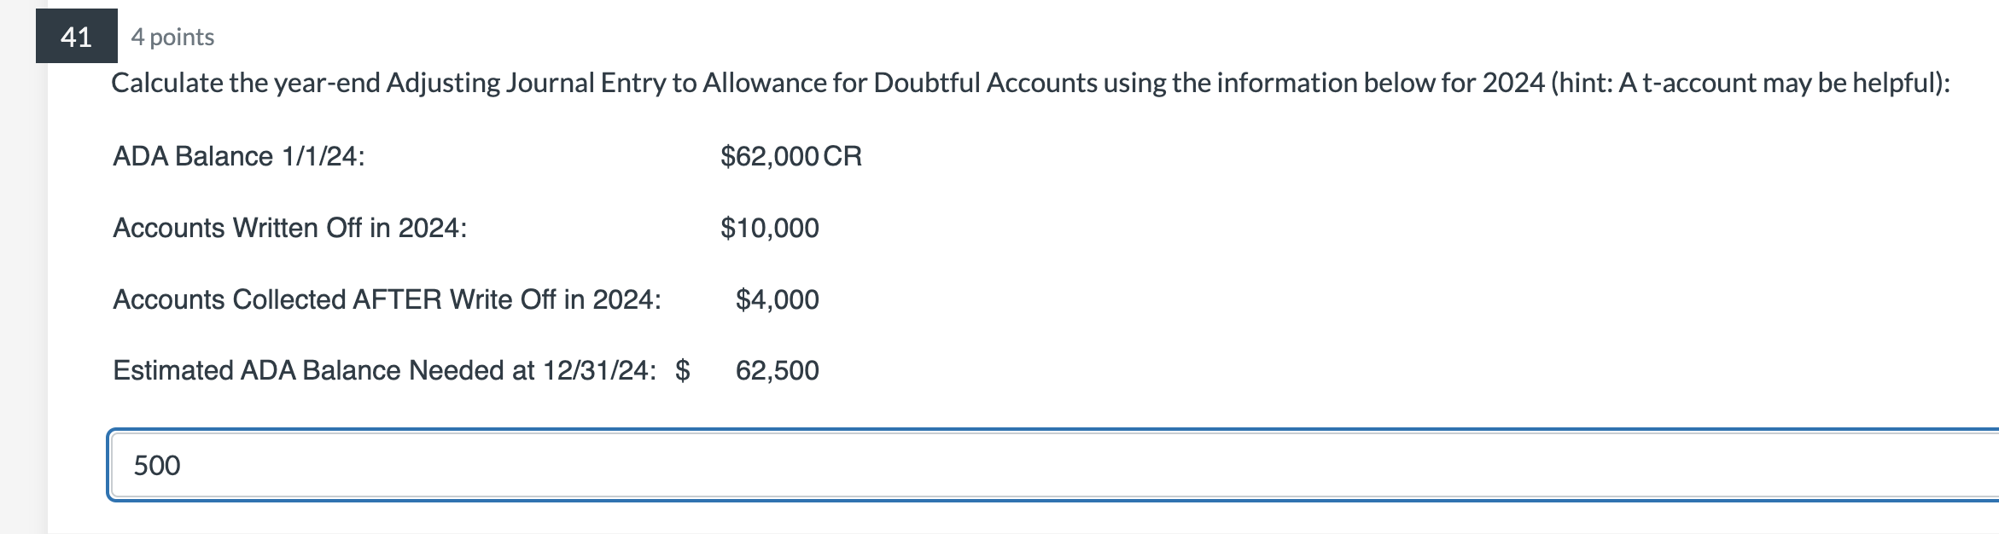Click the $62,000 CR amount
Screen dimensions: 1999x534
[790, 156]
